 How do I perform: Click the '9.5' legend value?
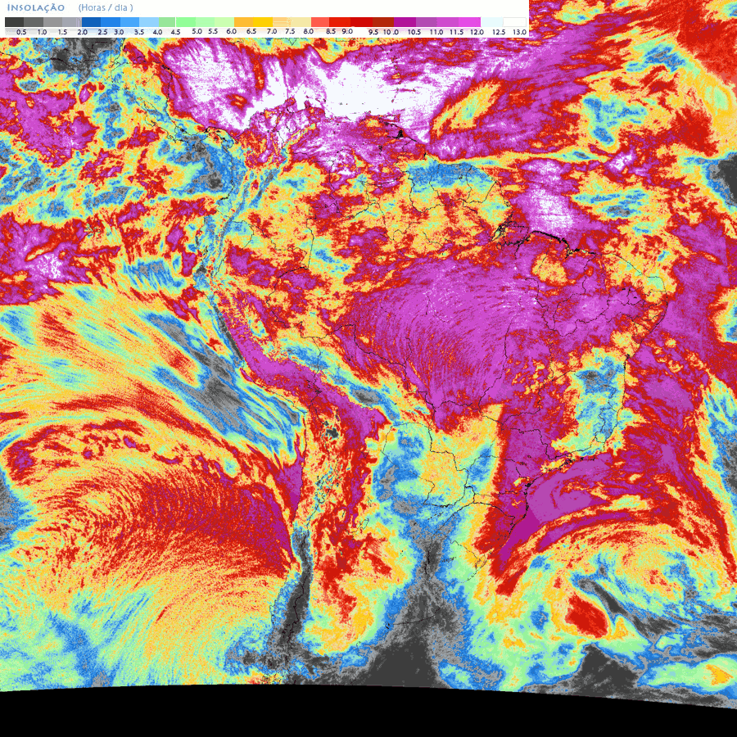tap(373, 33)
